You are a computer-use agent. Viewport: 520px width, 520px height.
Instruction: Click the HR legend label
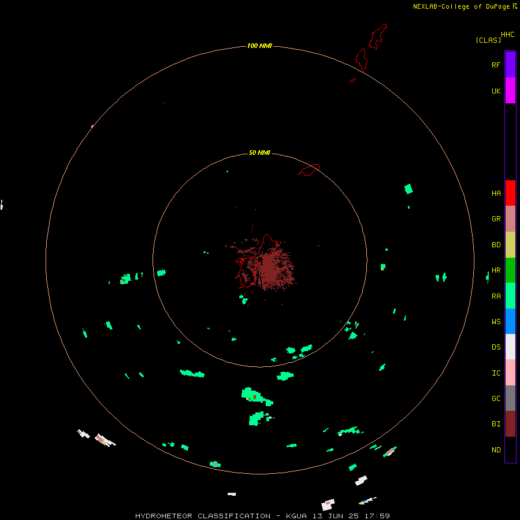click(496, 270)
